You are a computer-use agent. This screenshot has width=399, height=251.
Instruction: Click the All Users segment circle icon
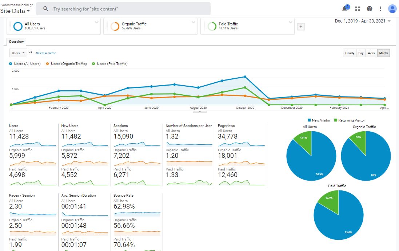click(x=18, y=26)
